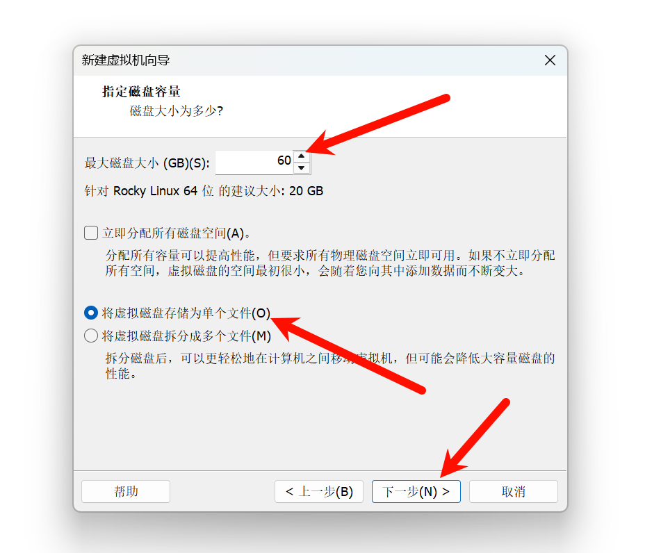661x553 pixels.
Task: Select 将虚拟磁盘存储为单个文件 radio option
Action: 91,313
